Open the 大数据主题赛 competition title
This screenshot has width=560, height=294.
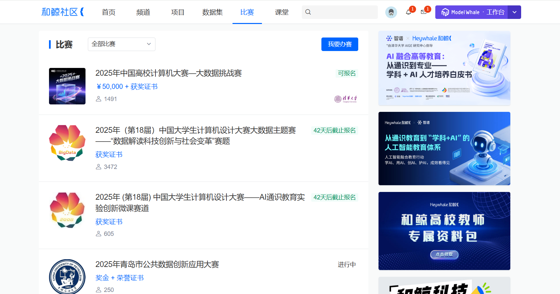tap(196, 136)
